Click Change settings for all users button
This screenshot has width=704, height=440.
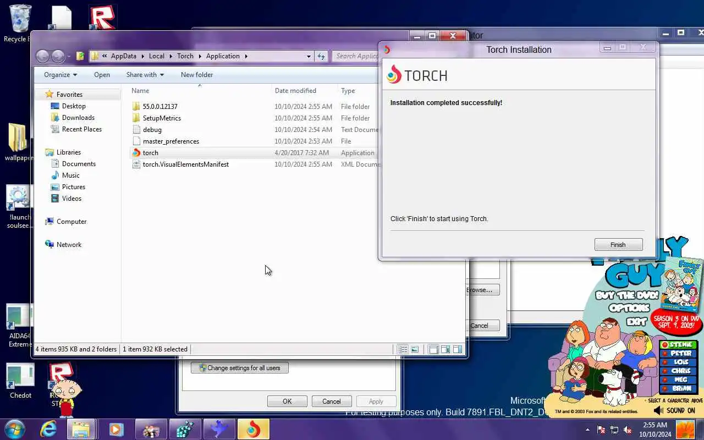[240, 368]
